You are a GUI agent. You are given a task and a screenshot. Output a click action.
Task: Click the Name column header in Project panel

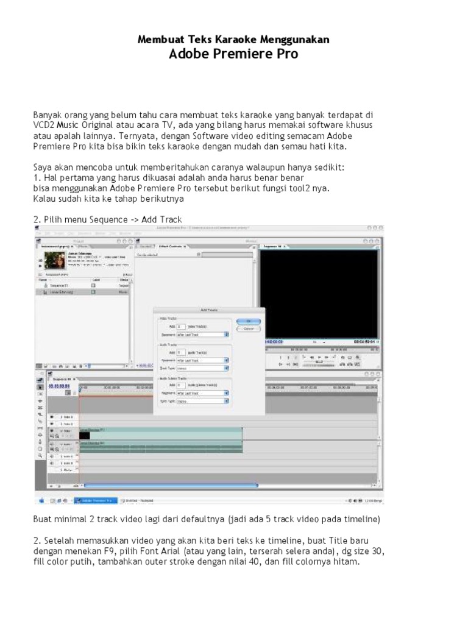coord(43,280)
